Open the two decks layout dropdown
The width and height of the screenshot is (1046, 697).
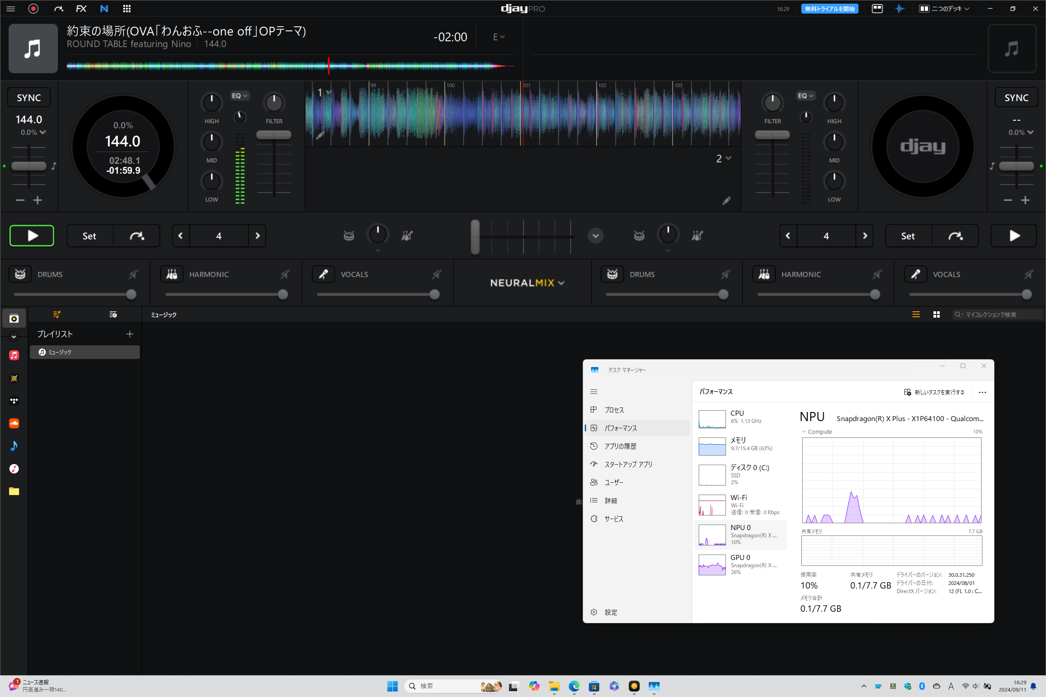click(x=944, y=9)
